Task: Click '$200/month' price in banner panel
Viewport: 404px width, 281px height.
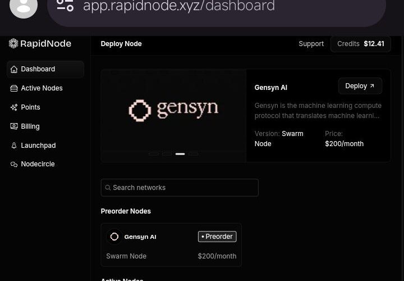Action: pyautogui.click(x=344, y=144)
